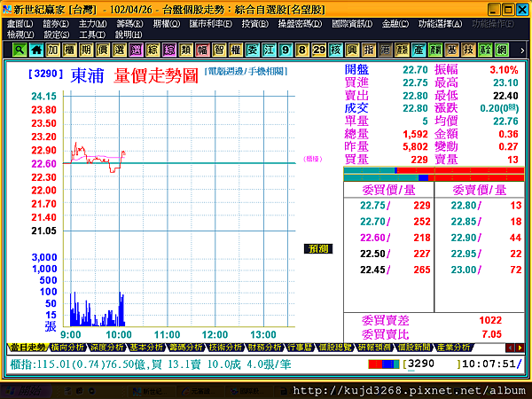Click the green magnifier search icon
This screenshot has width=532, height=399.
(x=20, y=50)
